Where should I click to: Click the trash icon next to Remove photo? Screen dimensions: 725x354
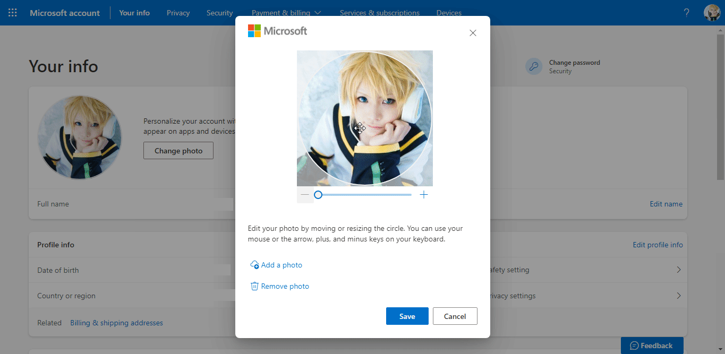click(x=254, y=286)
